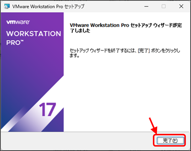
Task: Click the instruction text about finishing wizard
Action: click(125, 53)
